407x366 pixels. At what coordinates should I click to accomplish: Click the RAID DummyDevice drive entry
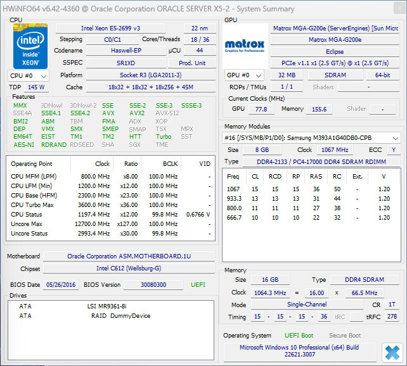point(120,316)
